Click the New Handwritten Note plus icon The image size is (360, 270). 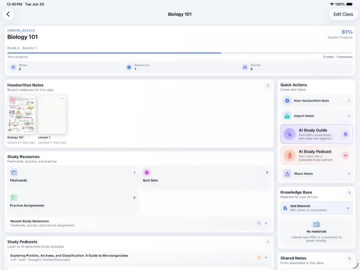click(x=287, y=101)
